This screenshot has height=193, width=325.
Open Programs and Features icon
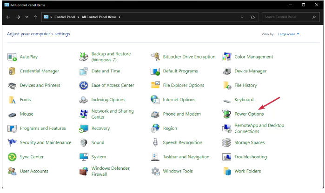click(12, 129)
